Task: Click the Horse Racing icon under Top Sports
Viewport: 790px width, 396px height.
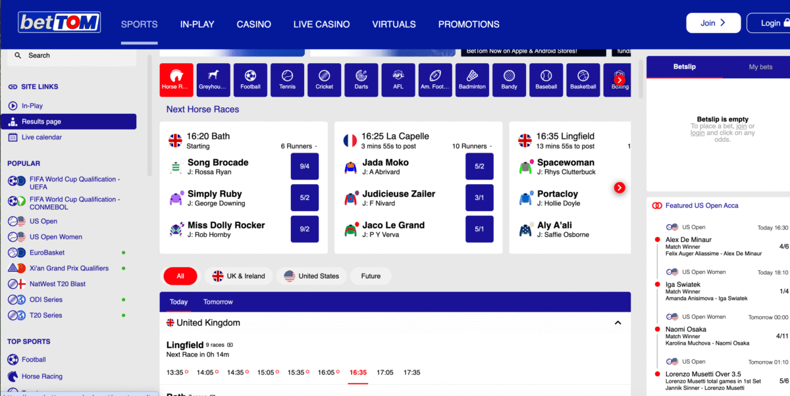Action: point(13,376)
